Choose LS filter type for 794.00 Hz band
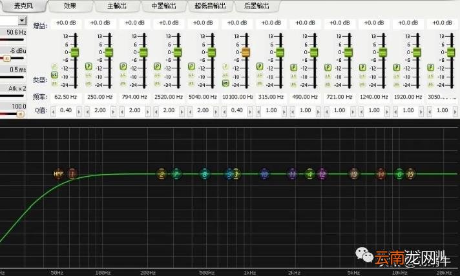Viewport: 460px width, 276px height. pyautogui.click(x=123, y=75)
